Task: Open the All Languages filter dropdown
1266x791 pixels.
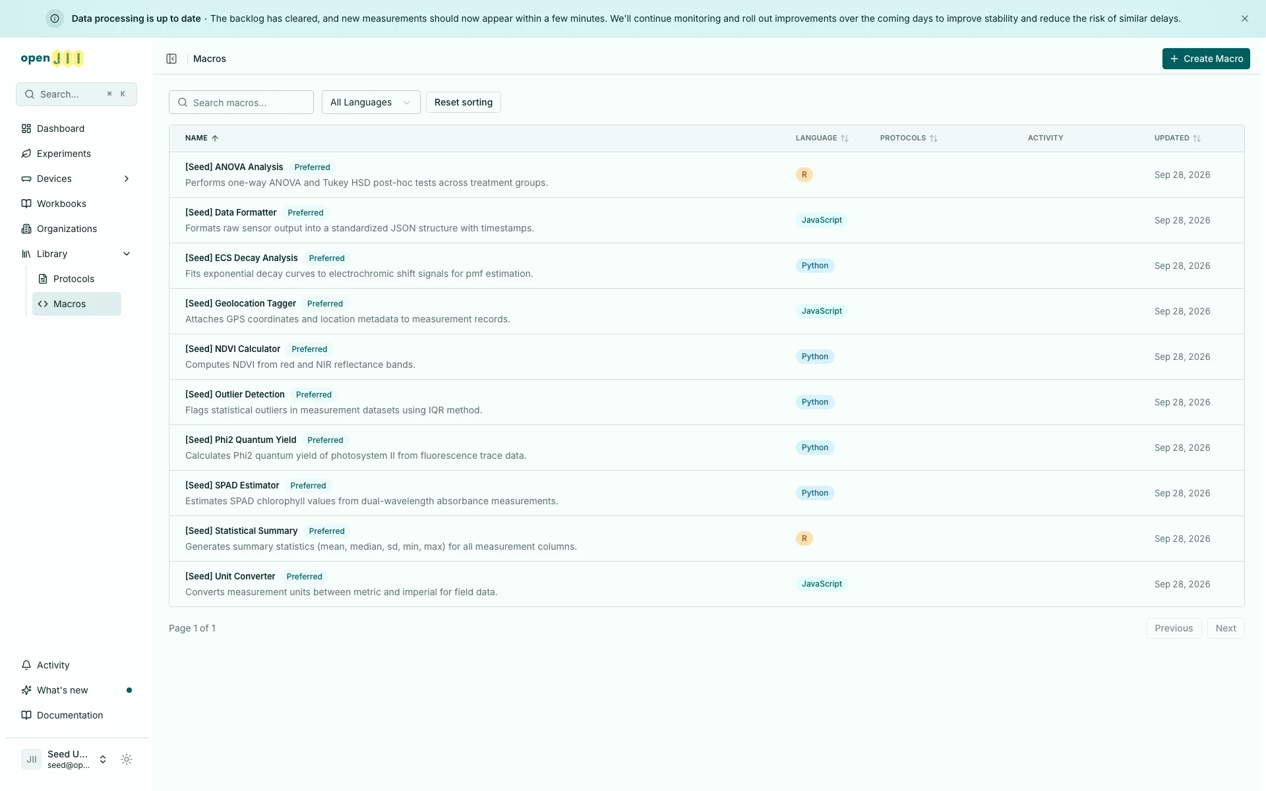Action: (x=371, y=102)
